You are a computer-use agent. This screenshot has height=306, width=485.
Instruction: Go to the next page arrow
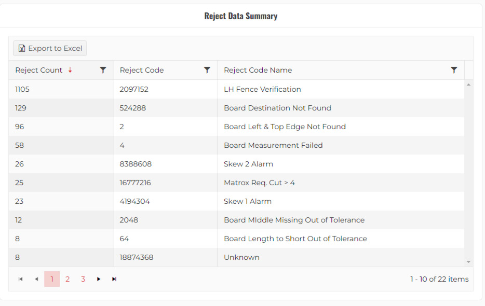[x=99, y=279]
